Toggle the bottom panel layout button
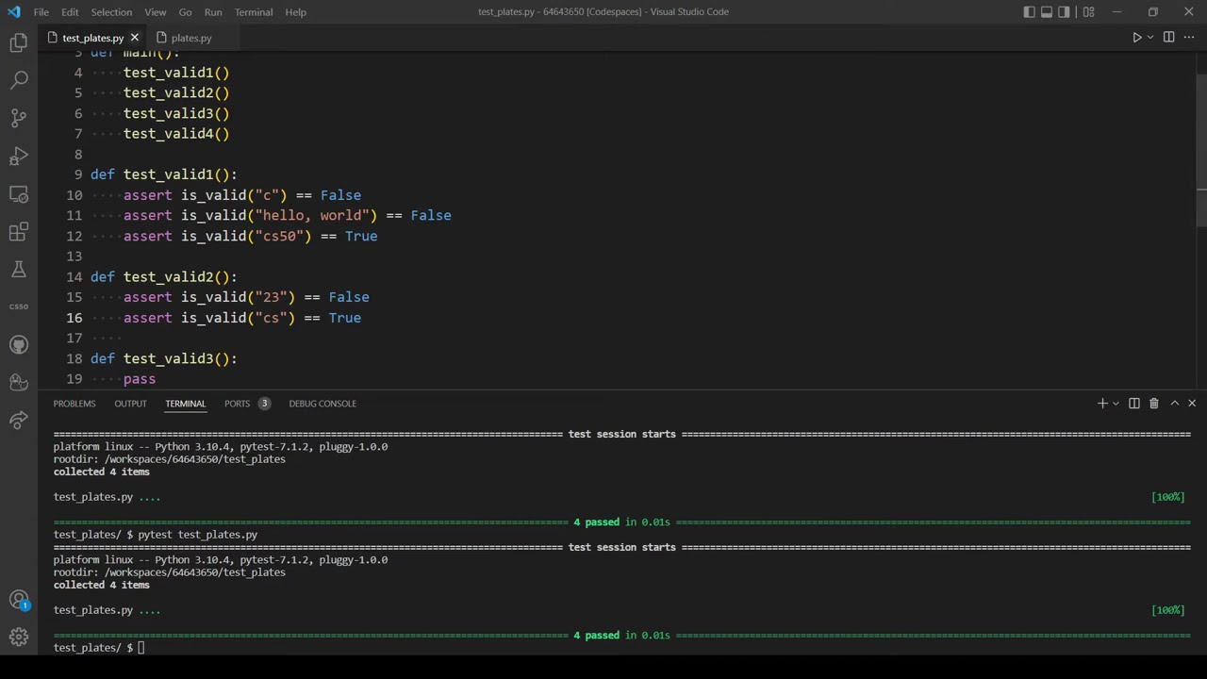The height and width of the screenshot is (679, 1207). 1047,12
